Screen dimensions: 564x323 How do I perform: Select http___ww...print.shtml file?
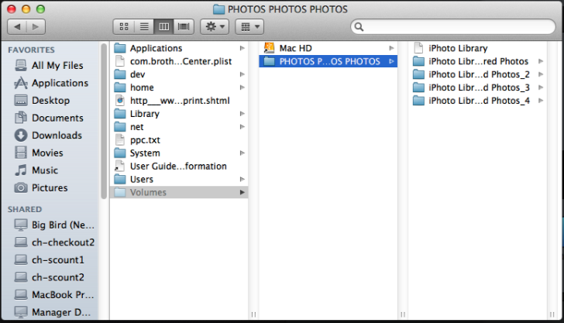179,101
